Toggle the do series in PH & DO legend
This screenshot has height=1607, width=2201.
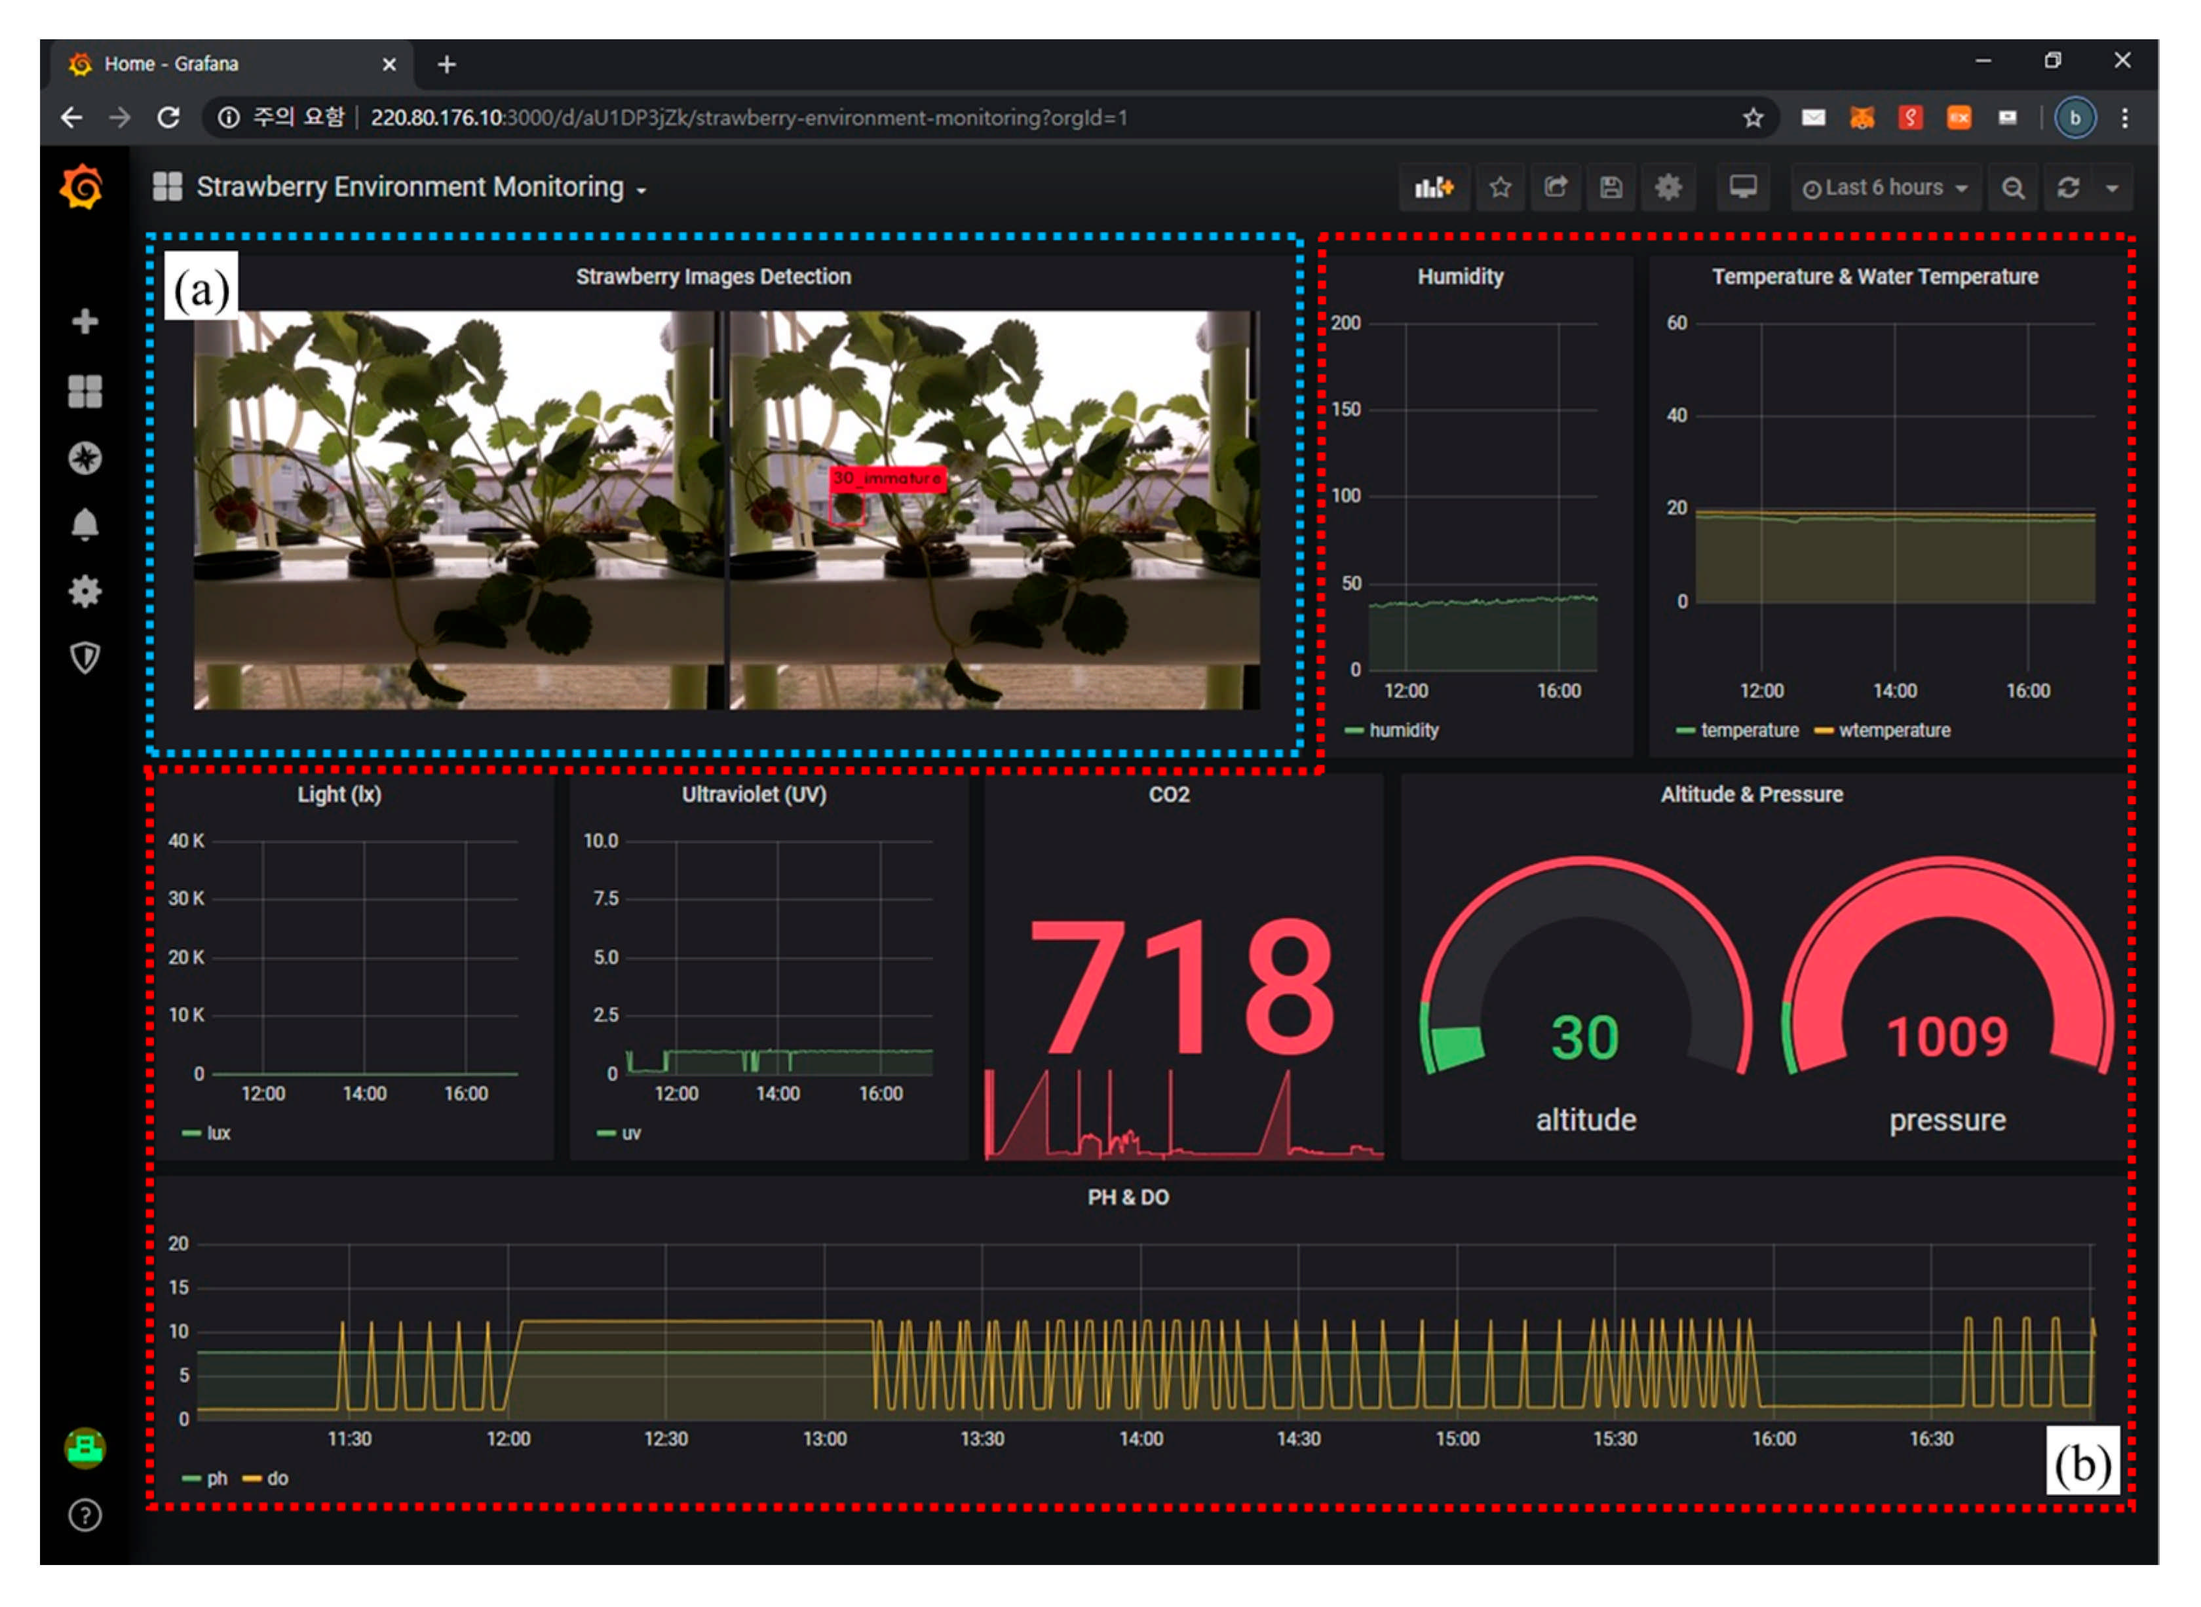point(277,1479)
